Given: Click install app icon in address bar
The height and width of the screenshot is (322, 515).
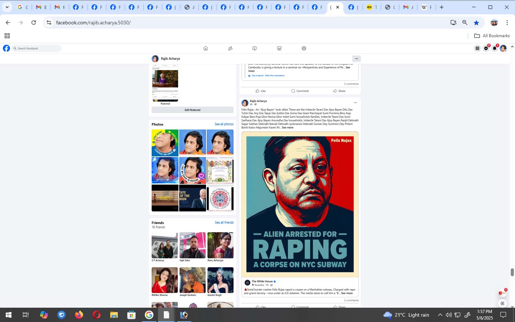Looking at the screenshot, I should tap(453, 23).
